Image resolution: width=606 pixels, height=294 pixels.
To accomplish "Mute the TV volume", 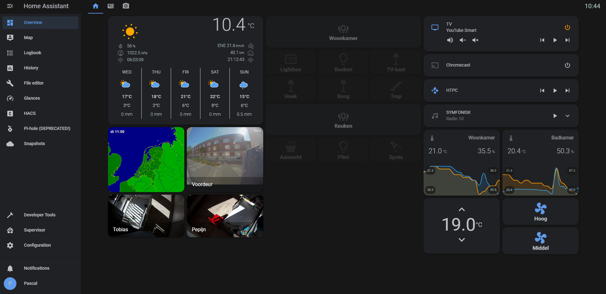I will click(x=450, y=40).
